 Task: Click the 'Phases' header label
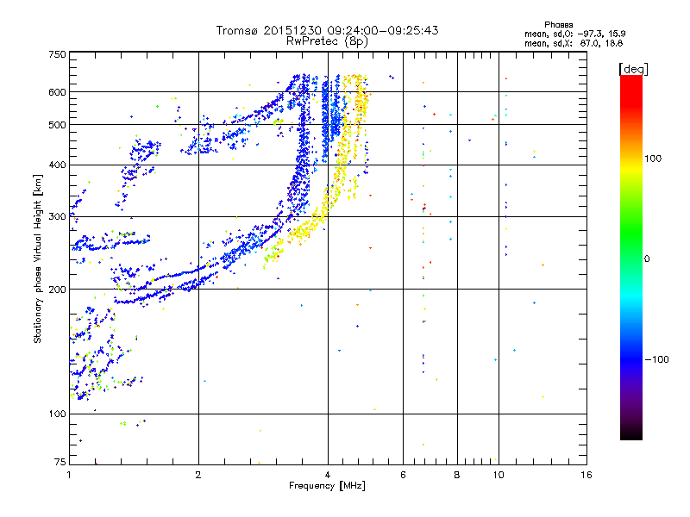558,25
